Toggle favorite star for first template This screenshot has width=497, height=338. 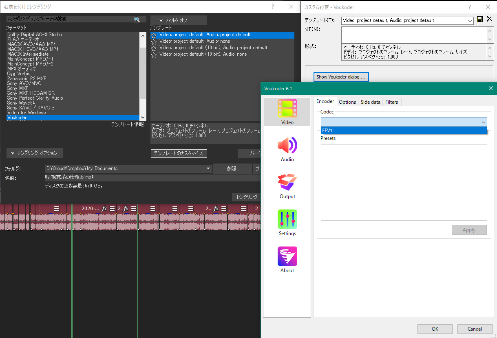[154, 35]
